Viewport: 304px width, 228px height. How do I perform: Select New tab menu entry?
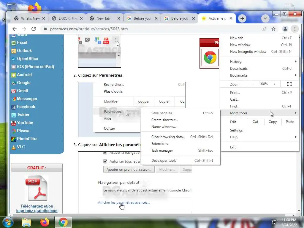260,38
